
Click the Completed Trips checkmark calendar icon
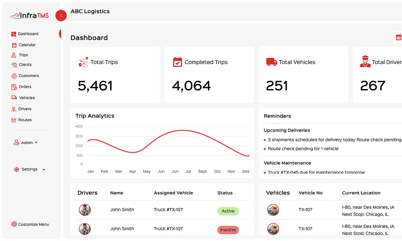pyautogui.click(x=178, y=62)
